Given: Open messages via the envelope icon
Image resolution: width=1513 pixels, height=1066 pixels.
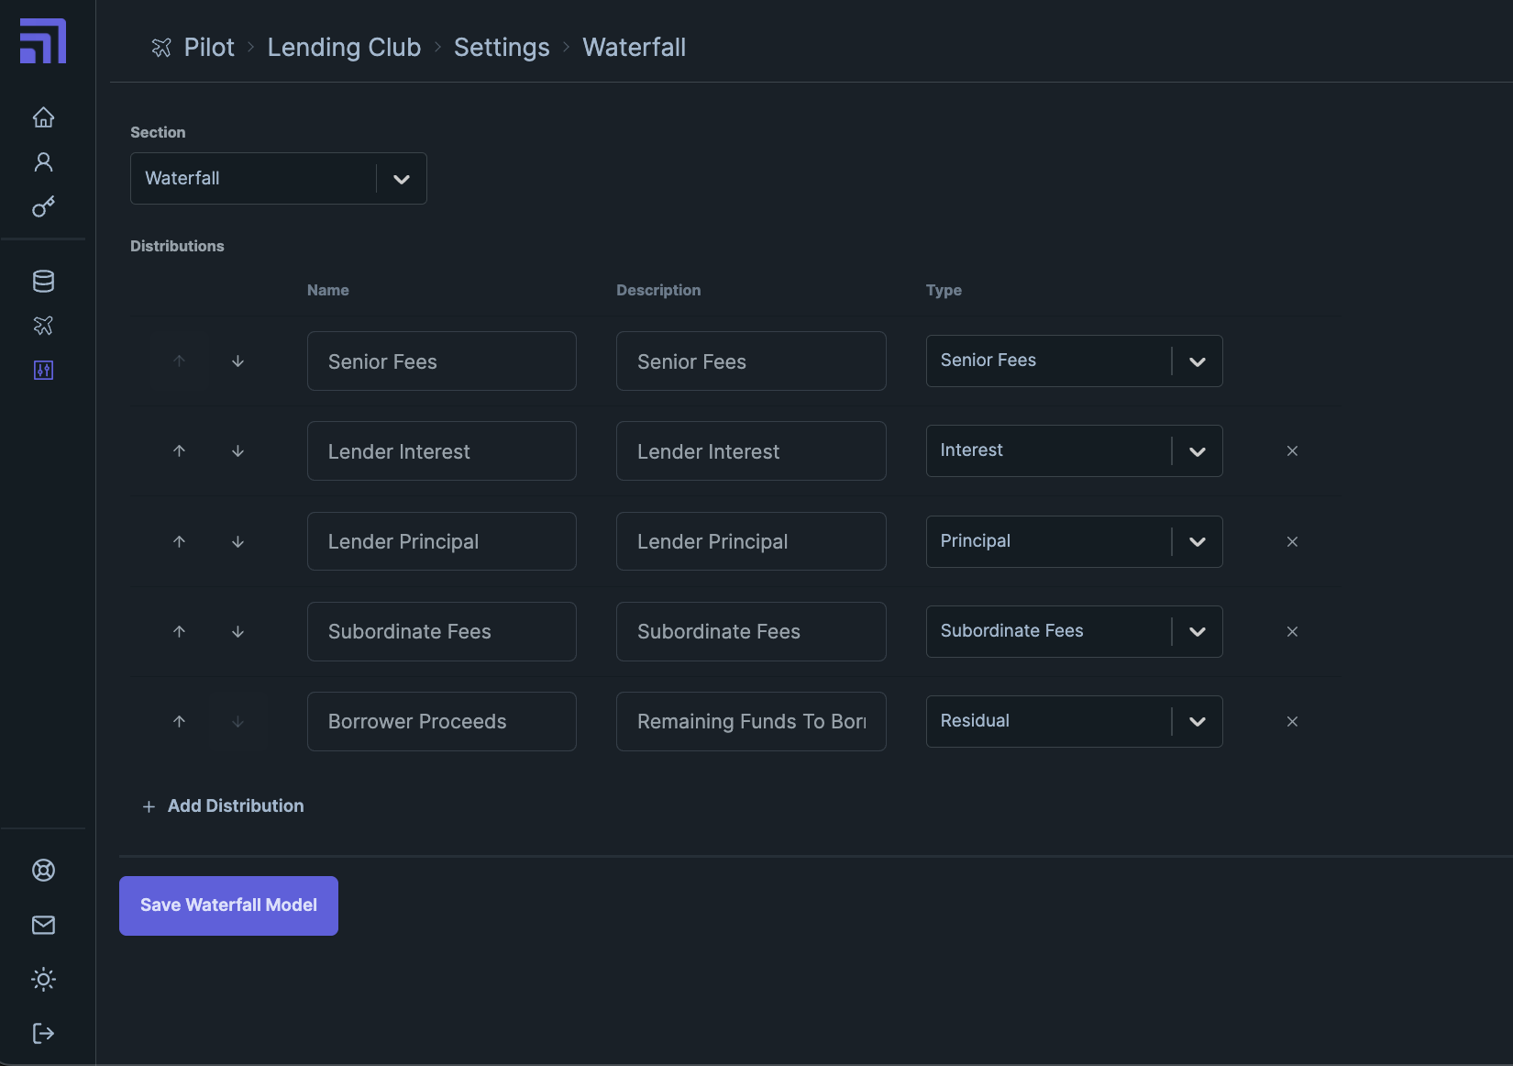Looking at the screenshot, I should 43,925.
